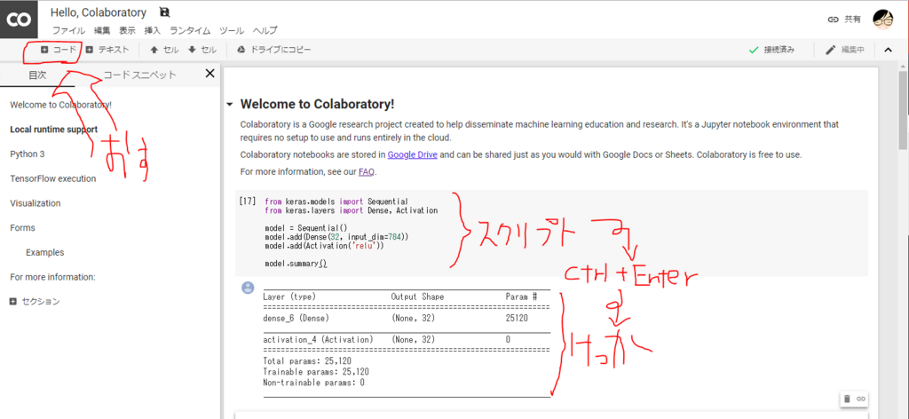The height and width of the screenshot is (419, 909).
Task: Click the 共有 share button
Action: [x=844, y=20]
